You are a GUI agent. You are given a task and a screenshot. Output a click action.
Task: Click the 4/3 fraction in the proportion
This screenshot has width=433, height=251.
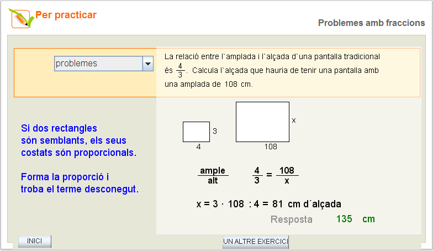pyautogui.click(x=257, y=175)
